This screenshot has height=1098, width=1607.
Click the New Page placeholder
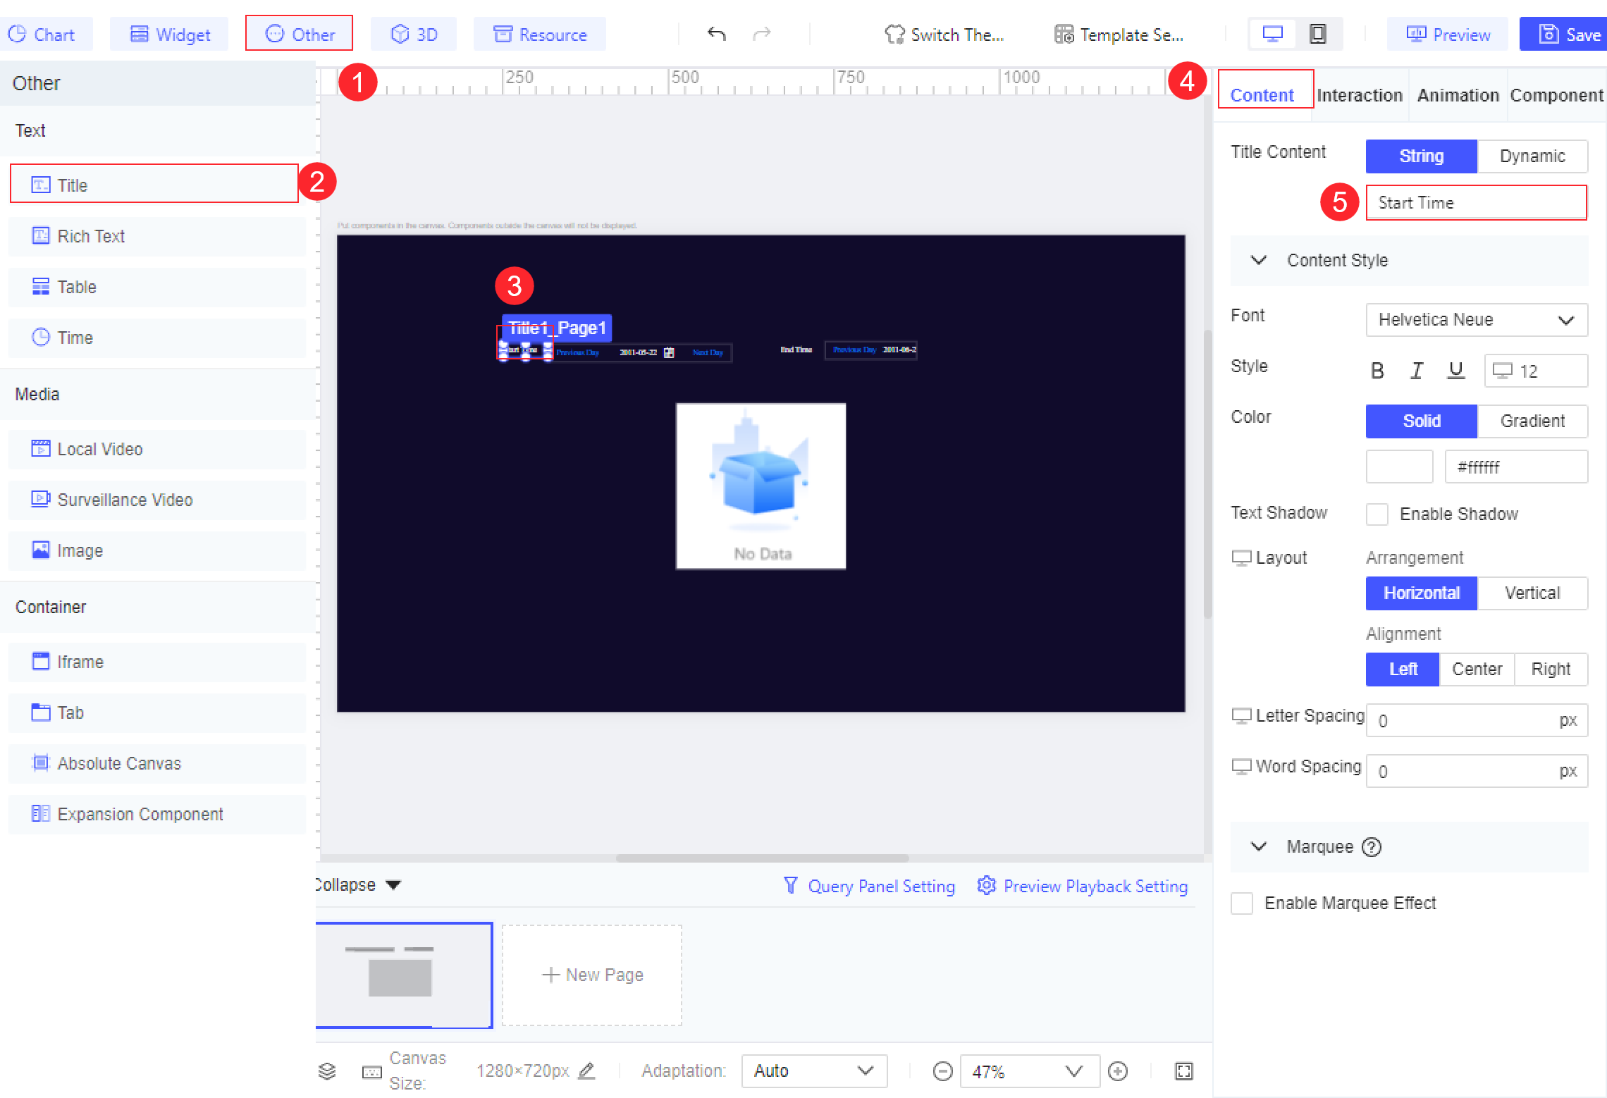point(591,975)
